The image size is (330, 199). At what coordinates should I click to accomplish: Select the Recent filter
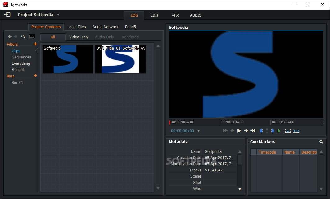(x=18, y=70)
